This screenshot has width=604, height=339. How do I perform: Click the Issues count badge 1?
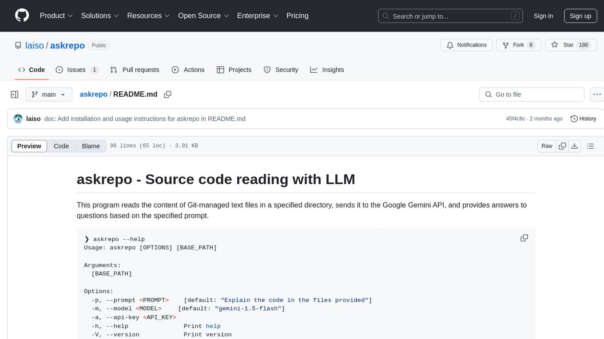click(x=94, y=70)
